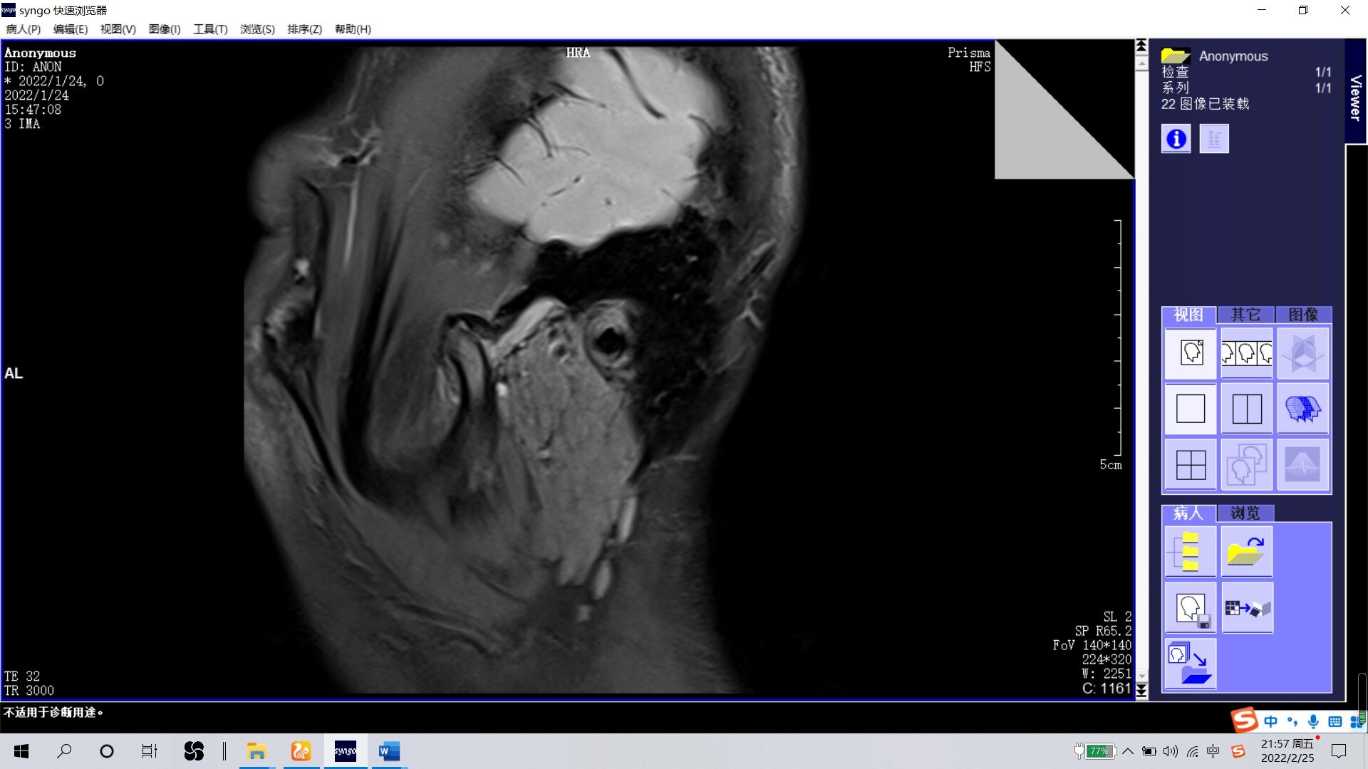This screenshot has width=1368, height=769.
Task: Click the greyed 3D planes icon
Action: pyautogui.click(x=1302, y=353)
